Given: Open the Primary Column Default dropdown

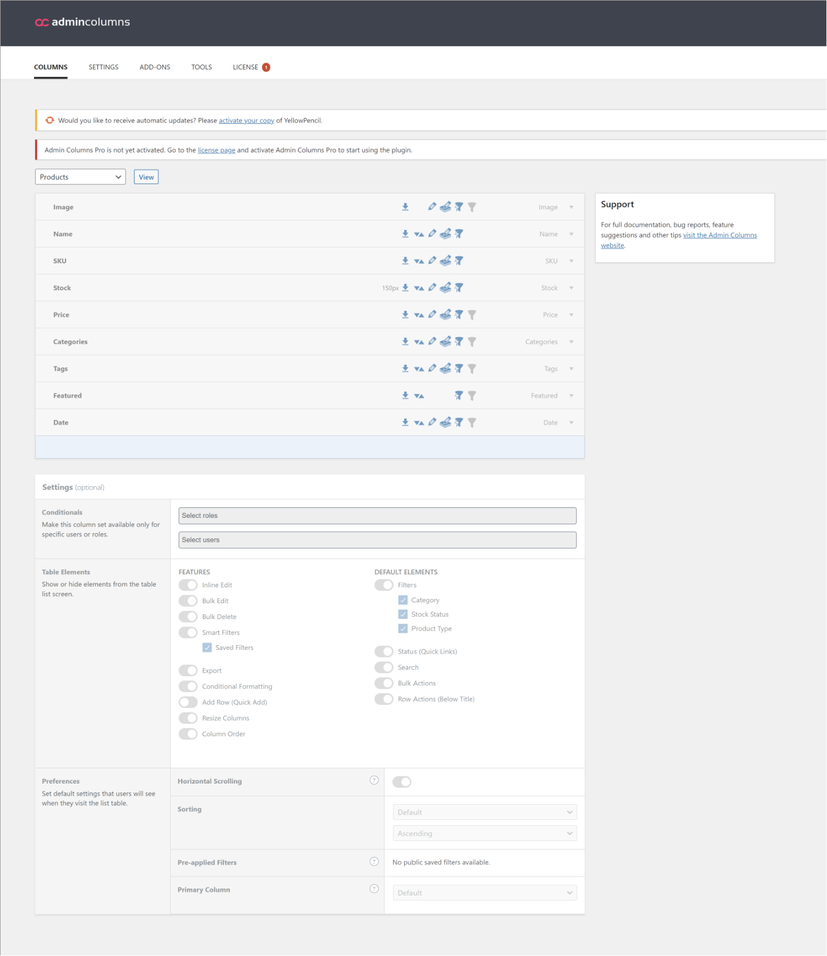Looking at the screenshot, I should coord(484,893).
